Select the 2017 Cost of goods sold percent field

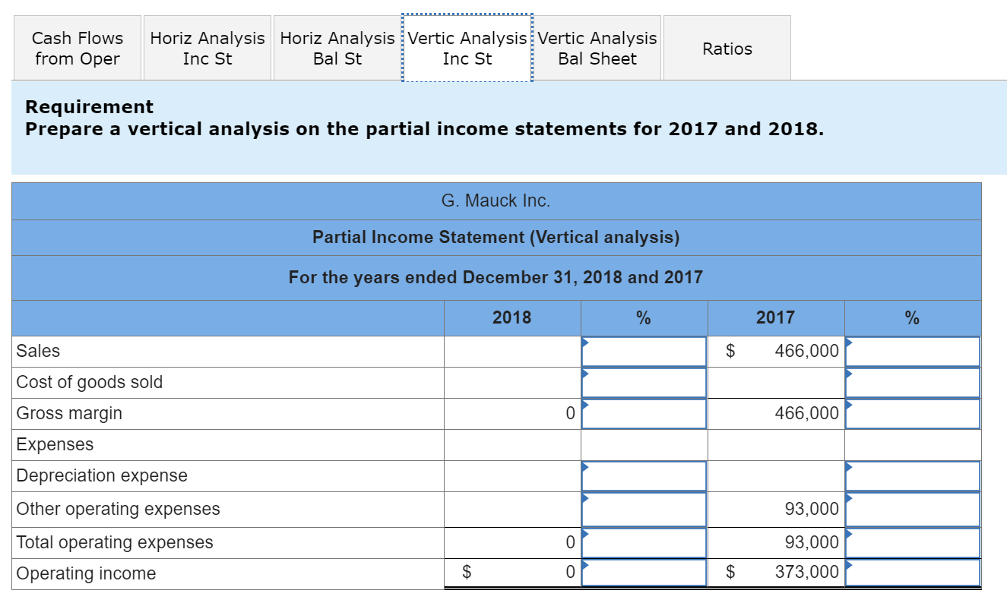tap(913, 383)
